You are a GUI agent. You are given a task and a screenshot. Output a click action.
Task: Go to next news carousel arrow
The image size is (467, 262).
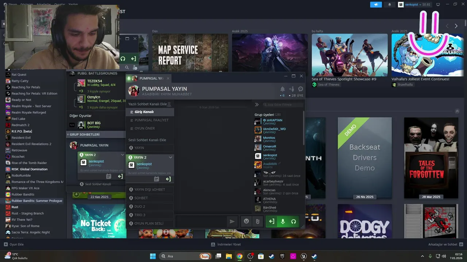[x=456, y=26]
